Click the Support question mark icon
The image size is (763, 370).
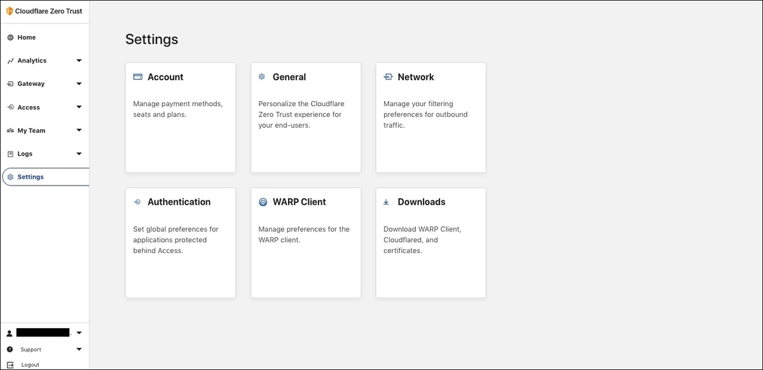tap(10, 350)
